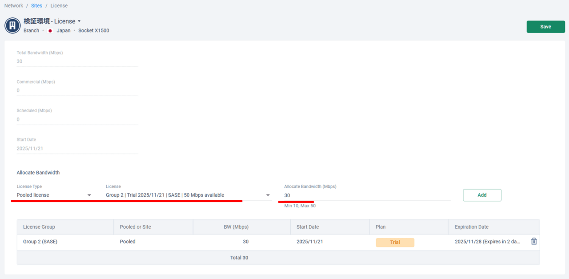Expand the License selection dropdown
The image size is (569, 279).
point(268,195)
